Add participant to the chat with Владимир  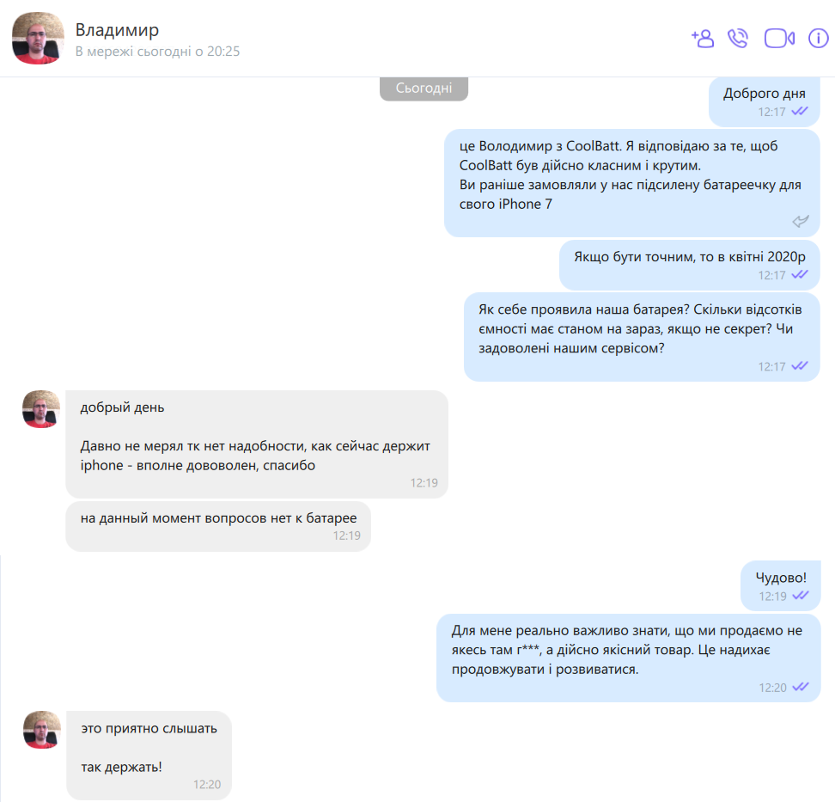point(703,39)
